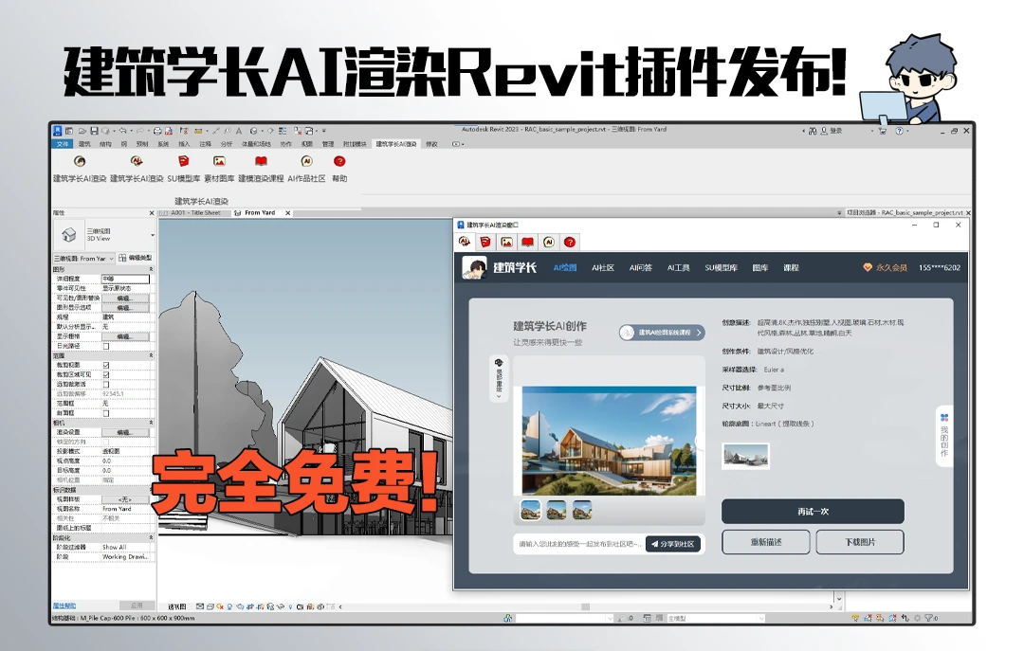Click 编辑 button beside 渲染设置
1024x651 pixels.
[x=124, y=433]
